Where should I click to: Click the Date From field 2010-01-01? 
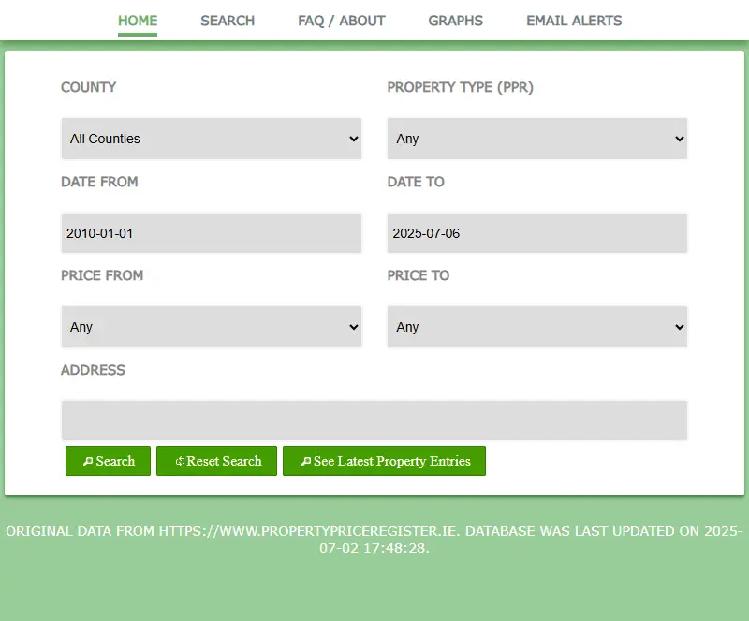coord(212,233)
